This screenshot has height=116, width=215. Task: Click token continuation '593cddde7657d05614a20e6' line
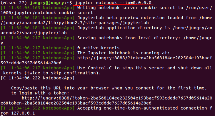[x=31, y=63]
